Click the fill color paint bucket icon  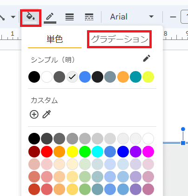coord(31,18)
